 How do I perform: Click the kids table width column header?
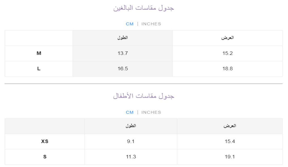pyautogui.click(x=230, y=126)
